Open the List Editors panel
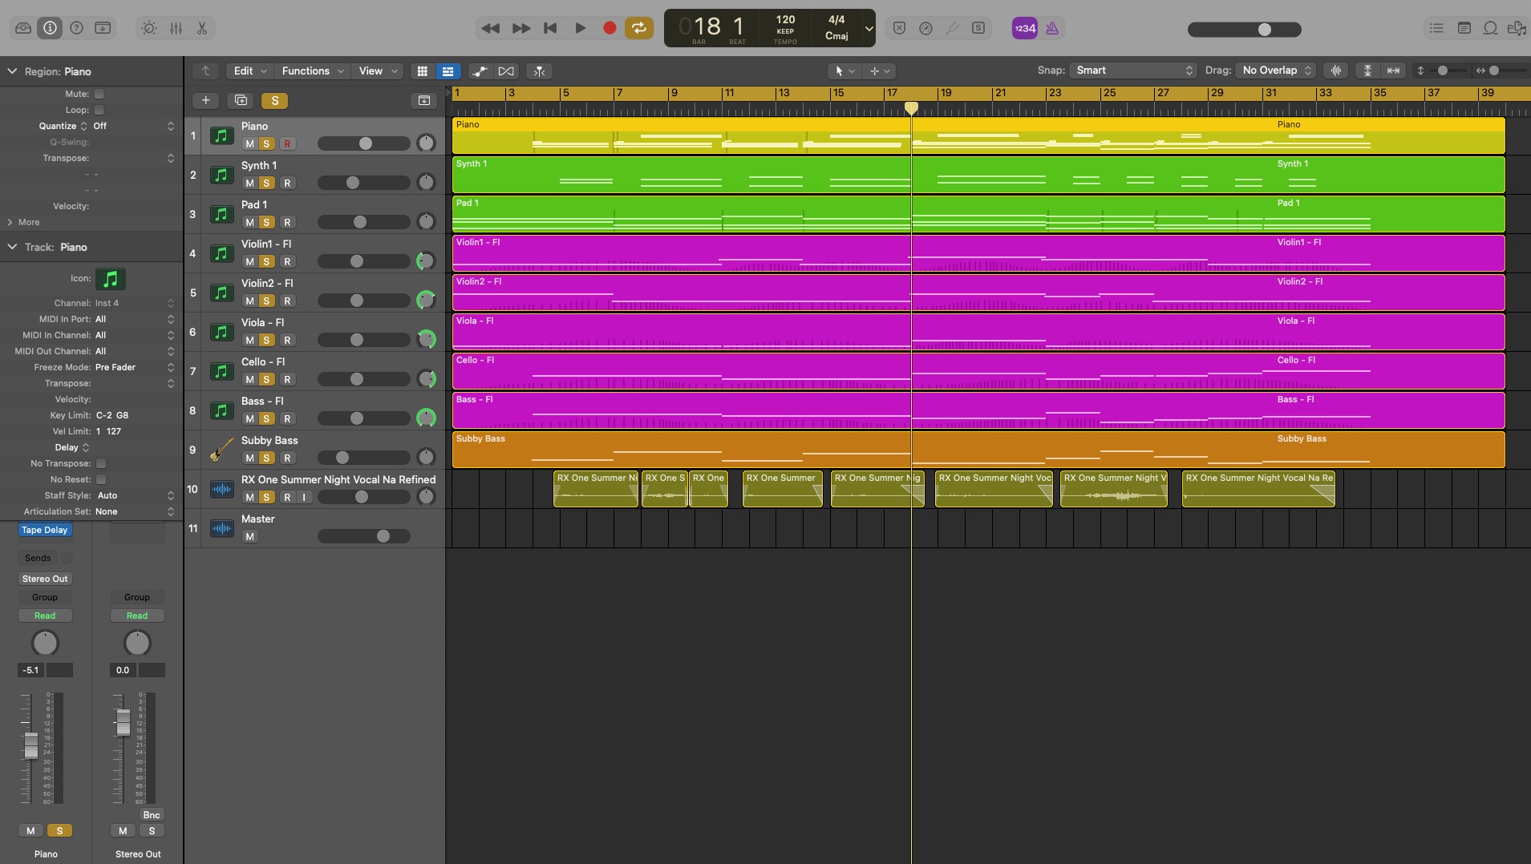Viewport: 1531px width, 864px height. [1436, 28]
